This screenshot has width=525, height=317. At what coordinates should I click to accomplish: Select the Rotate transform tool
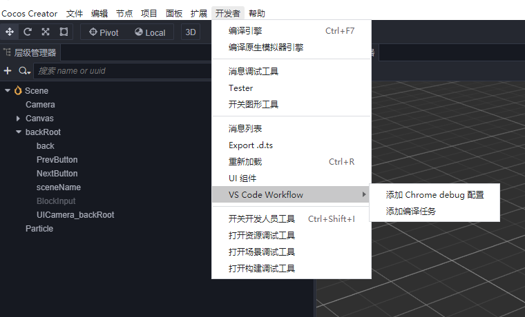(28, 32)
